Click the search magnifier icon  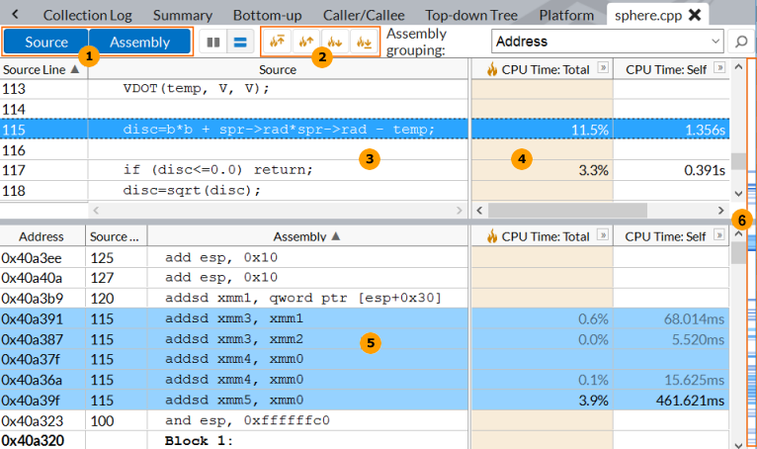tap(740, 42)
